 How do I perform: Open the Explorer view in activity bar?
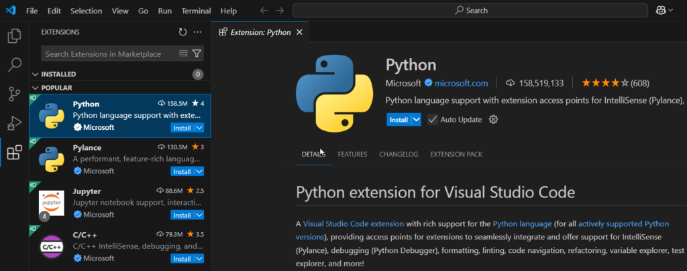pyautogui.click(x=14, y=35)
